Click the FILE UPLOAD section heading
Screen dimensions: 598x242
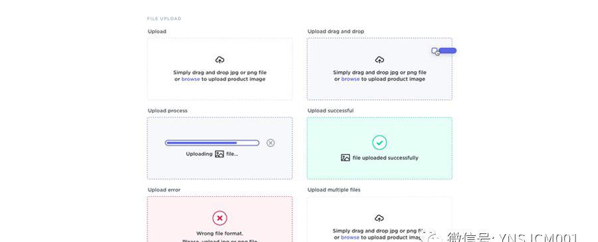point(164,19)
